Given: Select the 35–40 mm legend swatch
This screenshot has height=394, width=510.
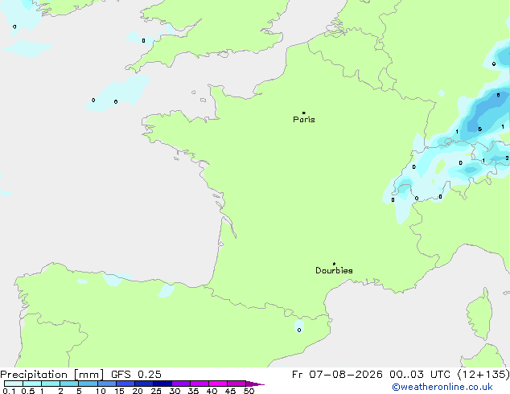Looking at the screenshot, I should pos(199,384).
